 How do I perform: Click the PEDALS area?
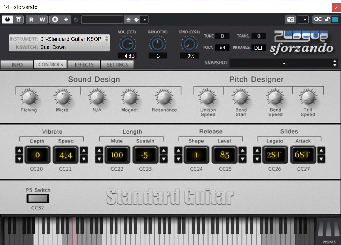(x=328, y=231)
